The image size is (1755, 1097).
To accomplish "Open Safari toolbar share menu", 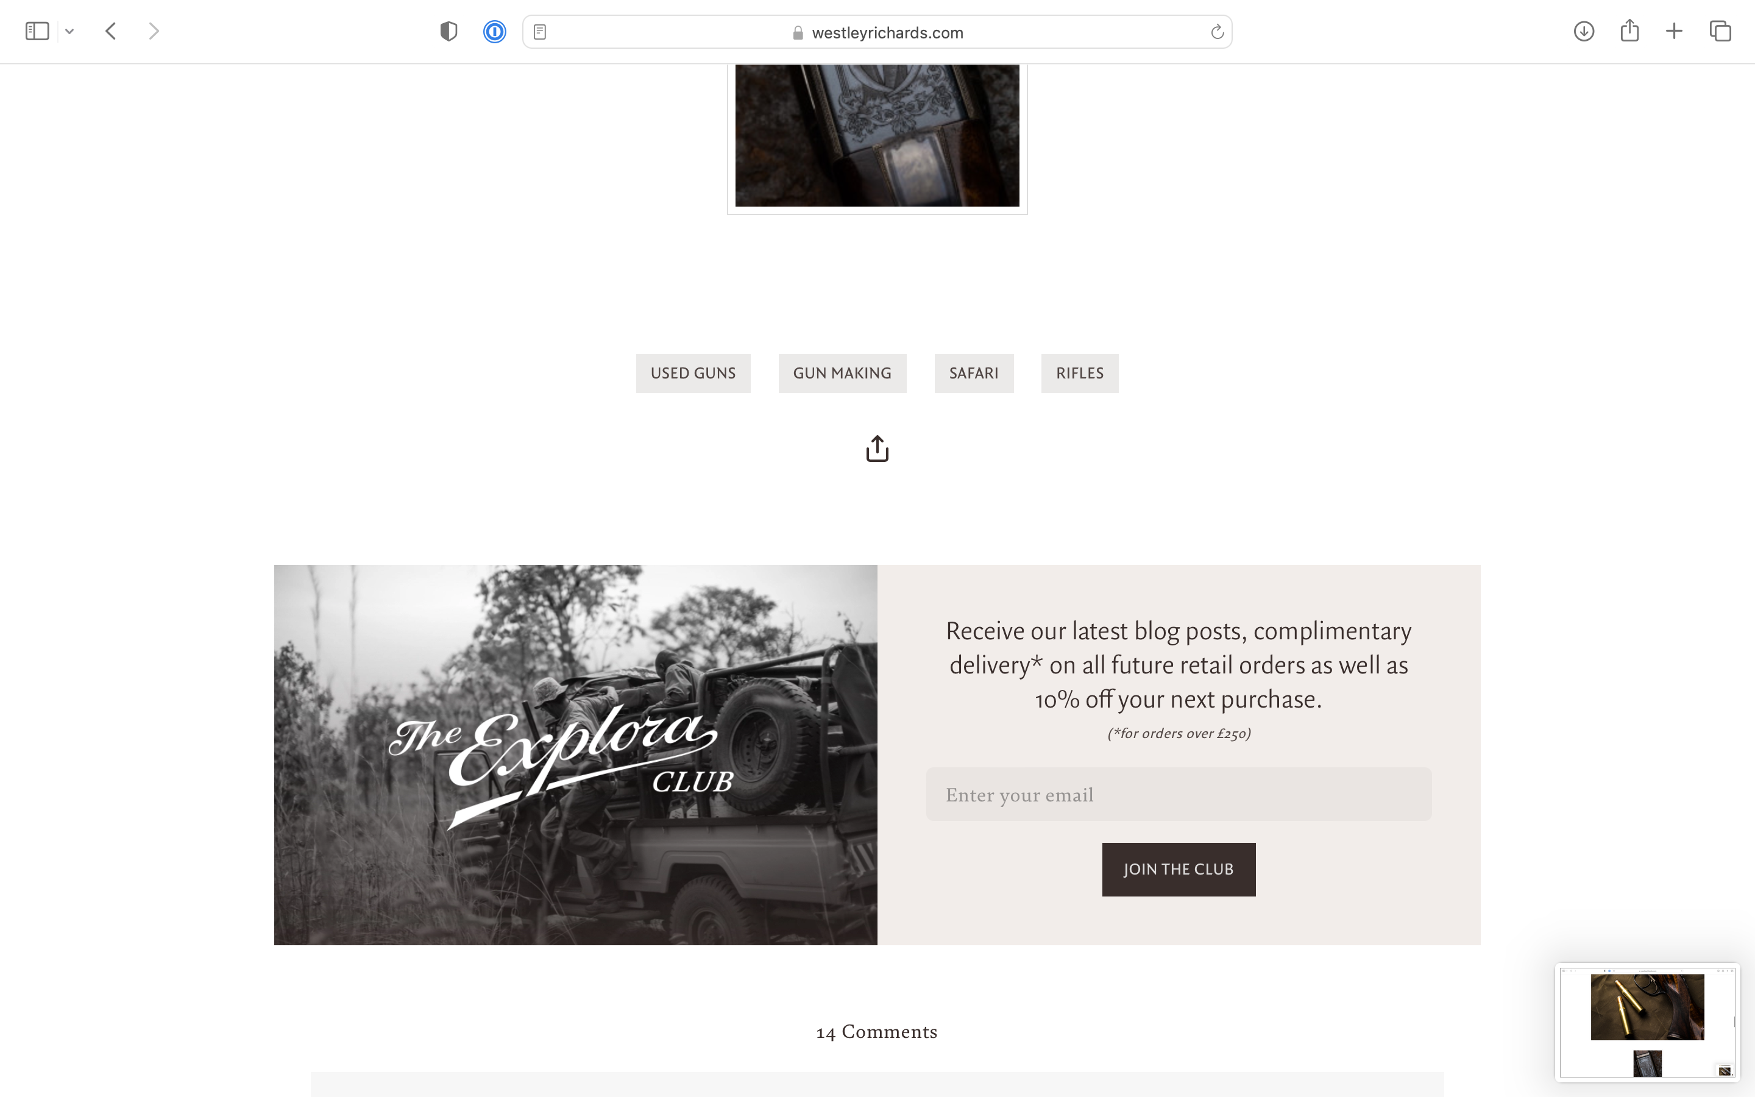I will coord(1629,30).
